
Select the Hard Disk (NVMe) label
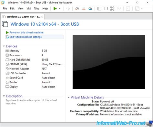coord(20,60)
